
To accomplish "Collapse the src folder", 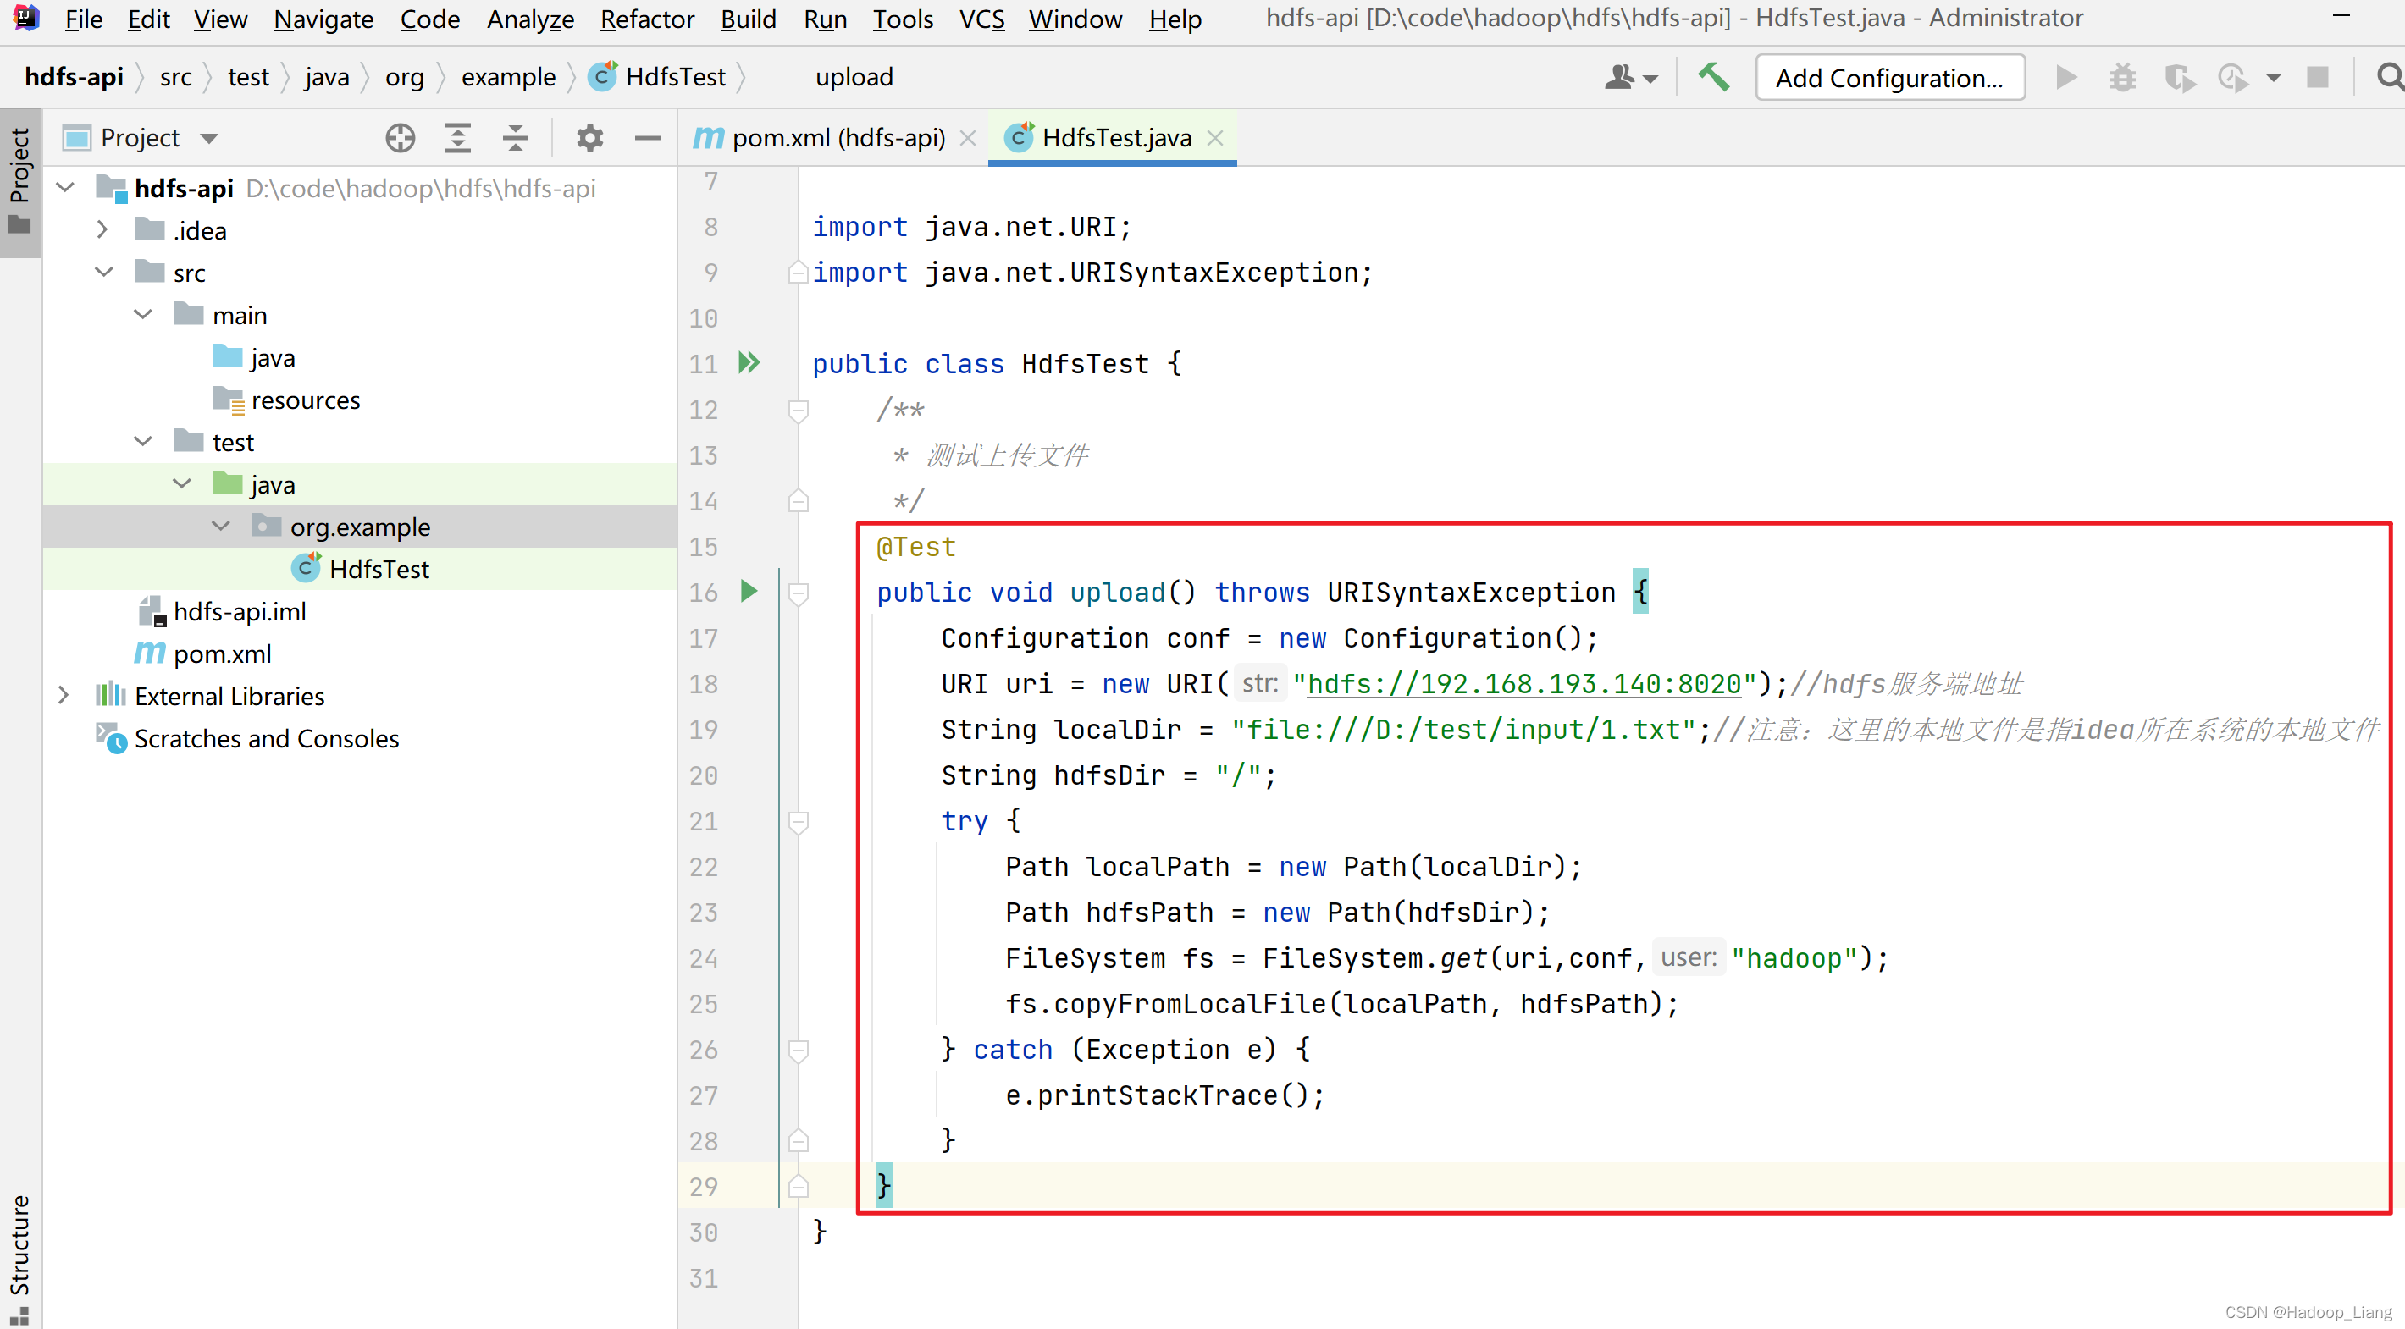I will click(x=103, y=272).
